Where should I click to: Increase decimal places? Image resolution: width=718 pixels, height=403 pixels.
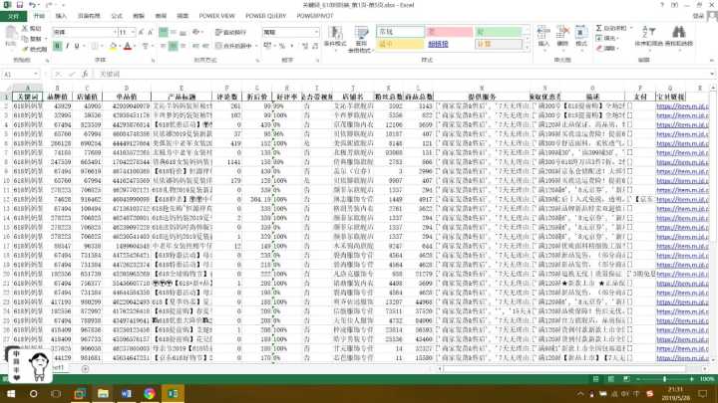305,46
